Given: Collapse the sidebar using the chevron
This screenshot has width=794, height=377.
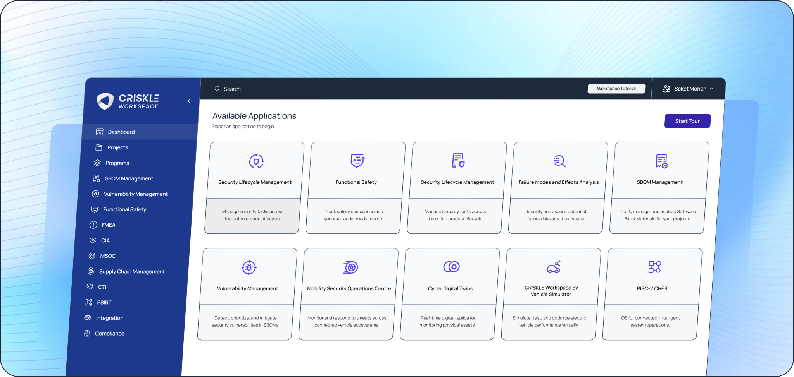Looking at the screenshot, I should click(x=189, y=101).
